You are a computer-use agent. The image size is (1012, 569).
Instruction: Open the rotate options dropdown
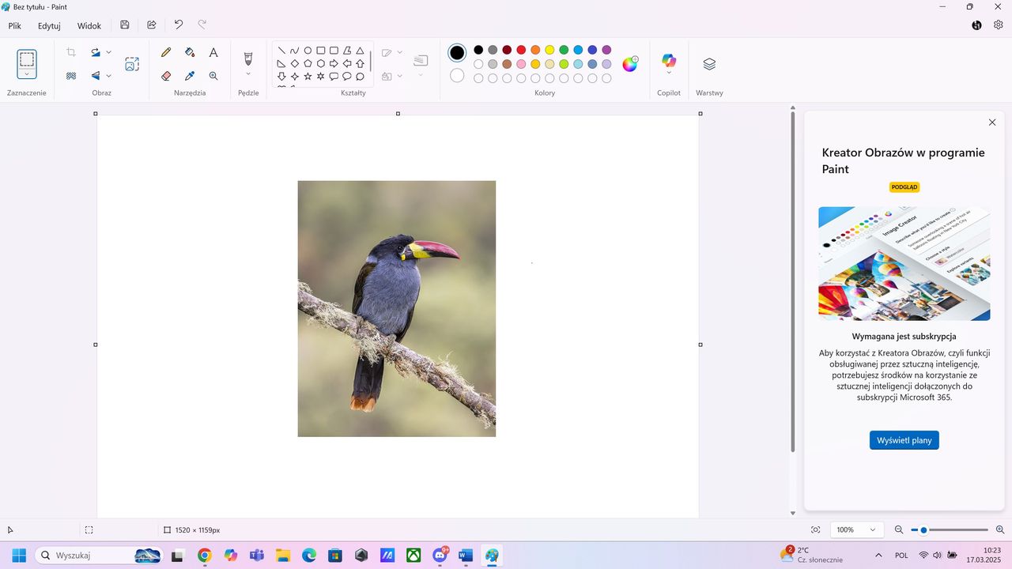coord(108,52)
